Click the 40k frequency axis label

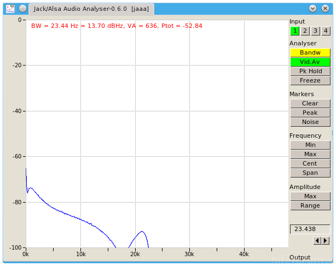244,254
